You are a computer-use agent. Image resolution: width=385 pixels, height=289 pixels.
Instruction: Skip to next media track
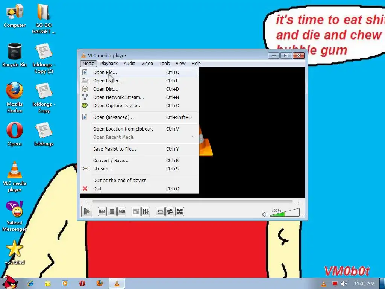122,211
